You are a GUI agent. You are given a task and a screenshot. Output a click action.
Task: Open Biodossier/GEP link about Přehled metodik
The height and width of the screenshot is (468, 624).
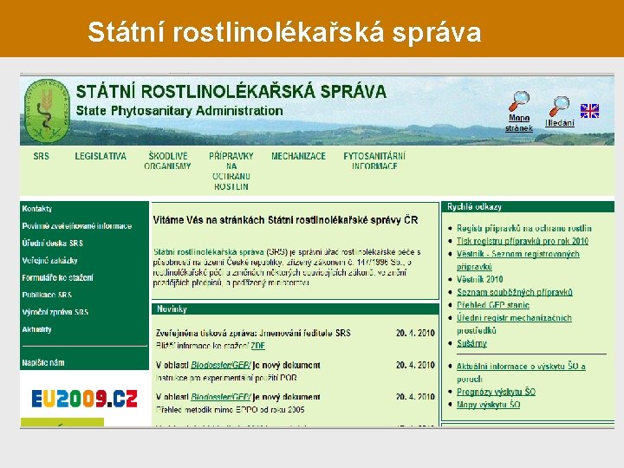[221, 397]
